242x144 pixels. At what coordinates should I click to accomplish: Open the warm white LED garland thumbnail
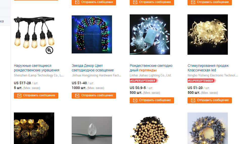208,35
